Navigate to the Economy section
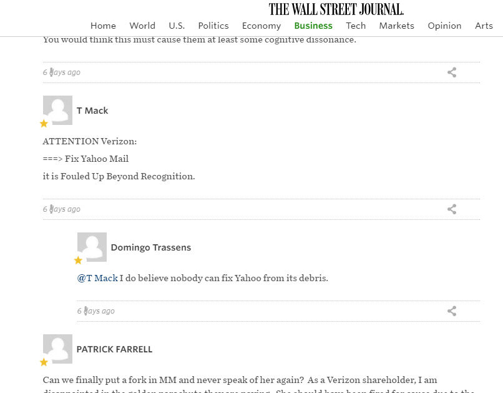This screenshot has width=503, height=393. 261,26
